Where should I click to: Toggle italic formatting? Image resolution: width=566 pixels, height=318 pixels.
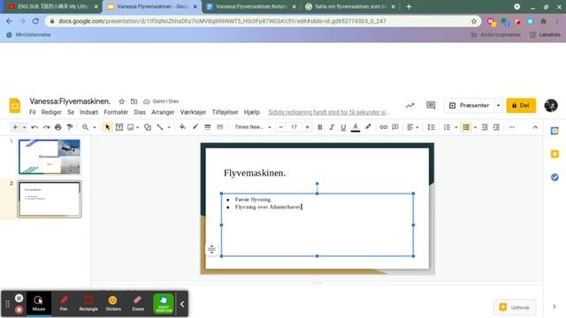pos(332,127)
